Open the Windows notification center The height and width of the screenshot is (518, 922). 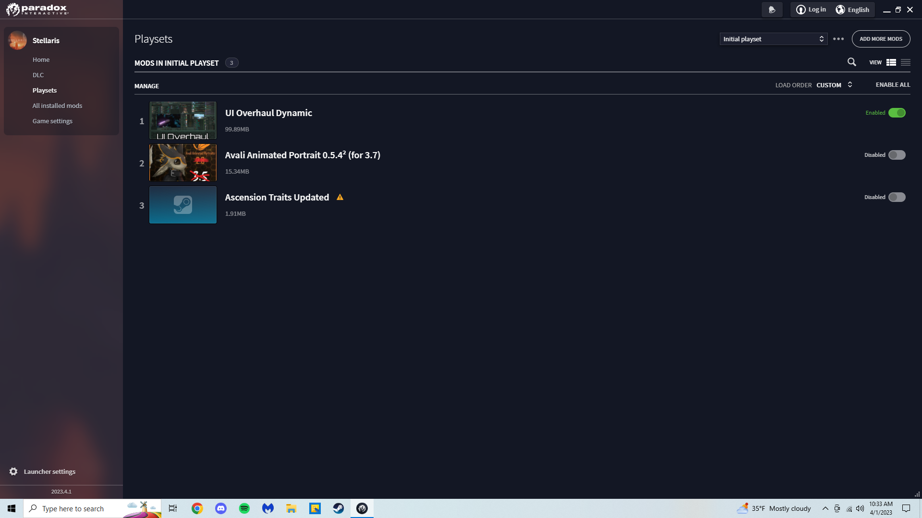coord(906,508)
